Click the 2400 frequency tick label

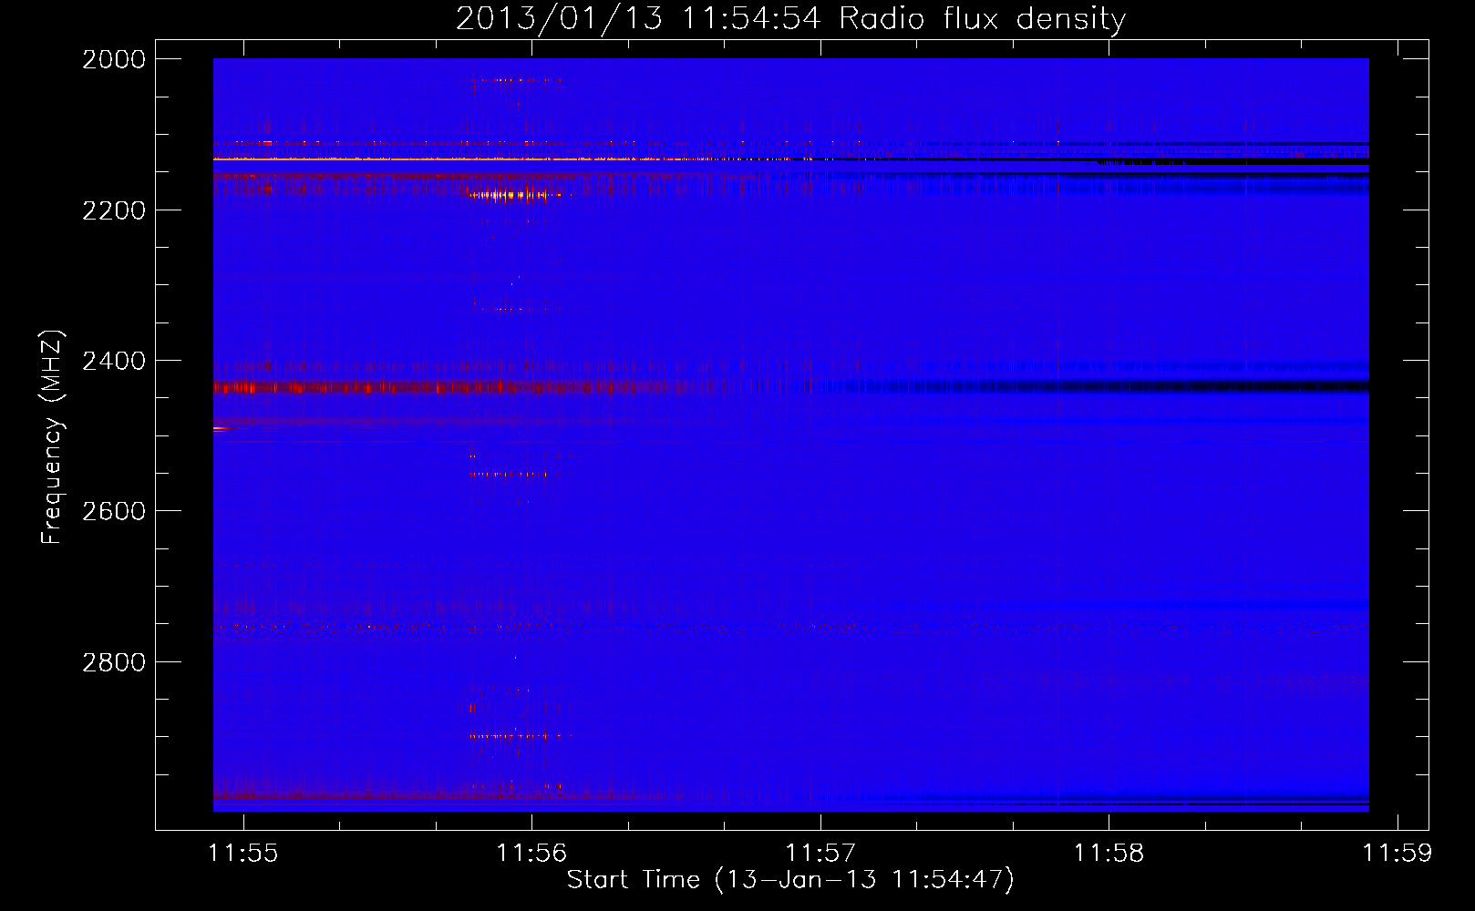(114, 361)
